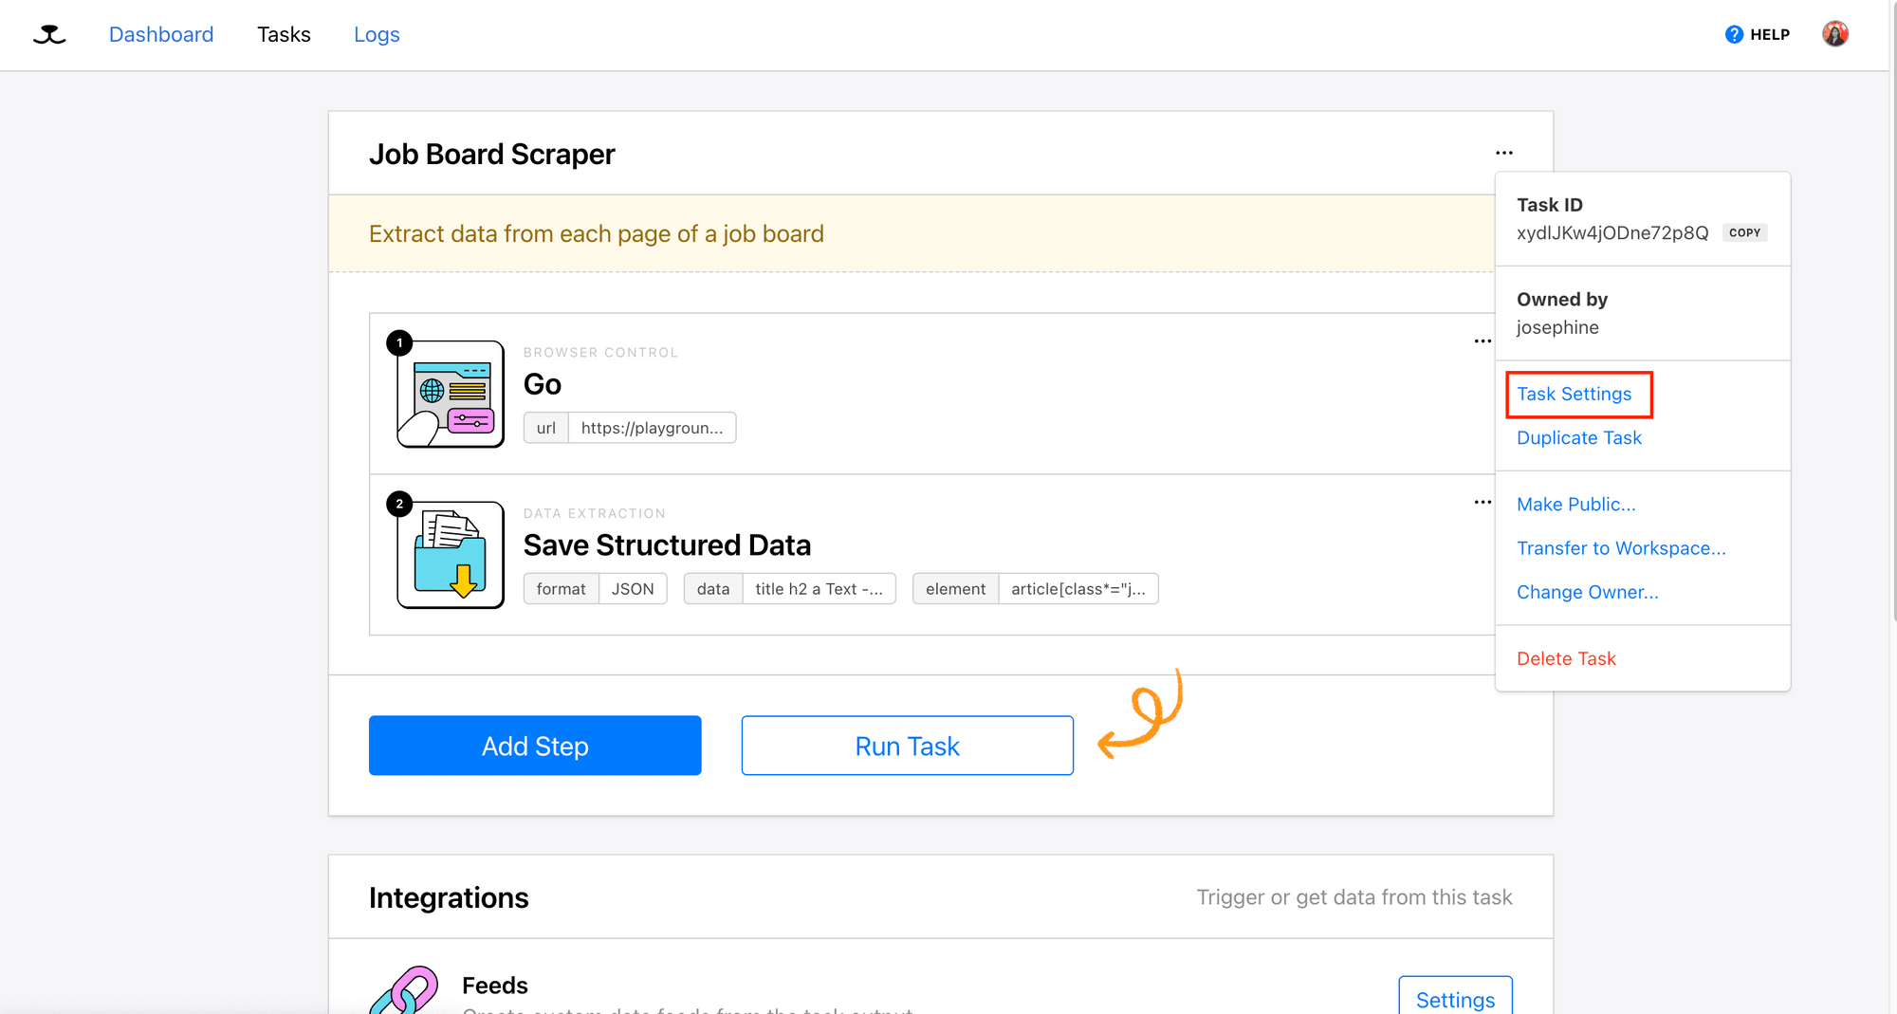Copy the Task ID with COPY button
Image resolution: width=1897 pixels, height=1014 pixels.
click(x=1744, y=232)
